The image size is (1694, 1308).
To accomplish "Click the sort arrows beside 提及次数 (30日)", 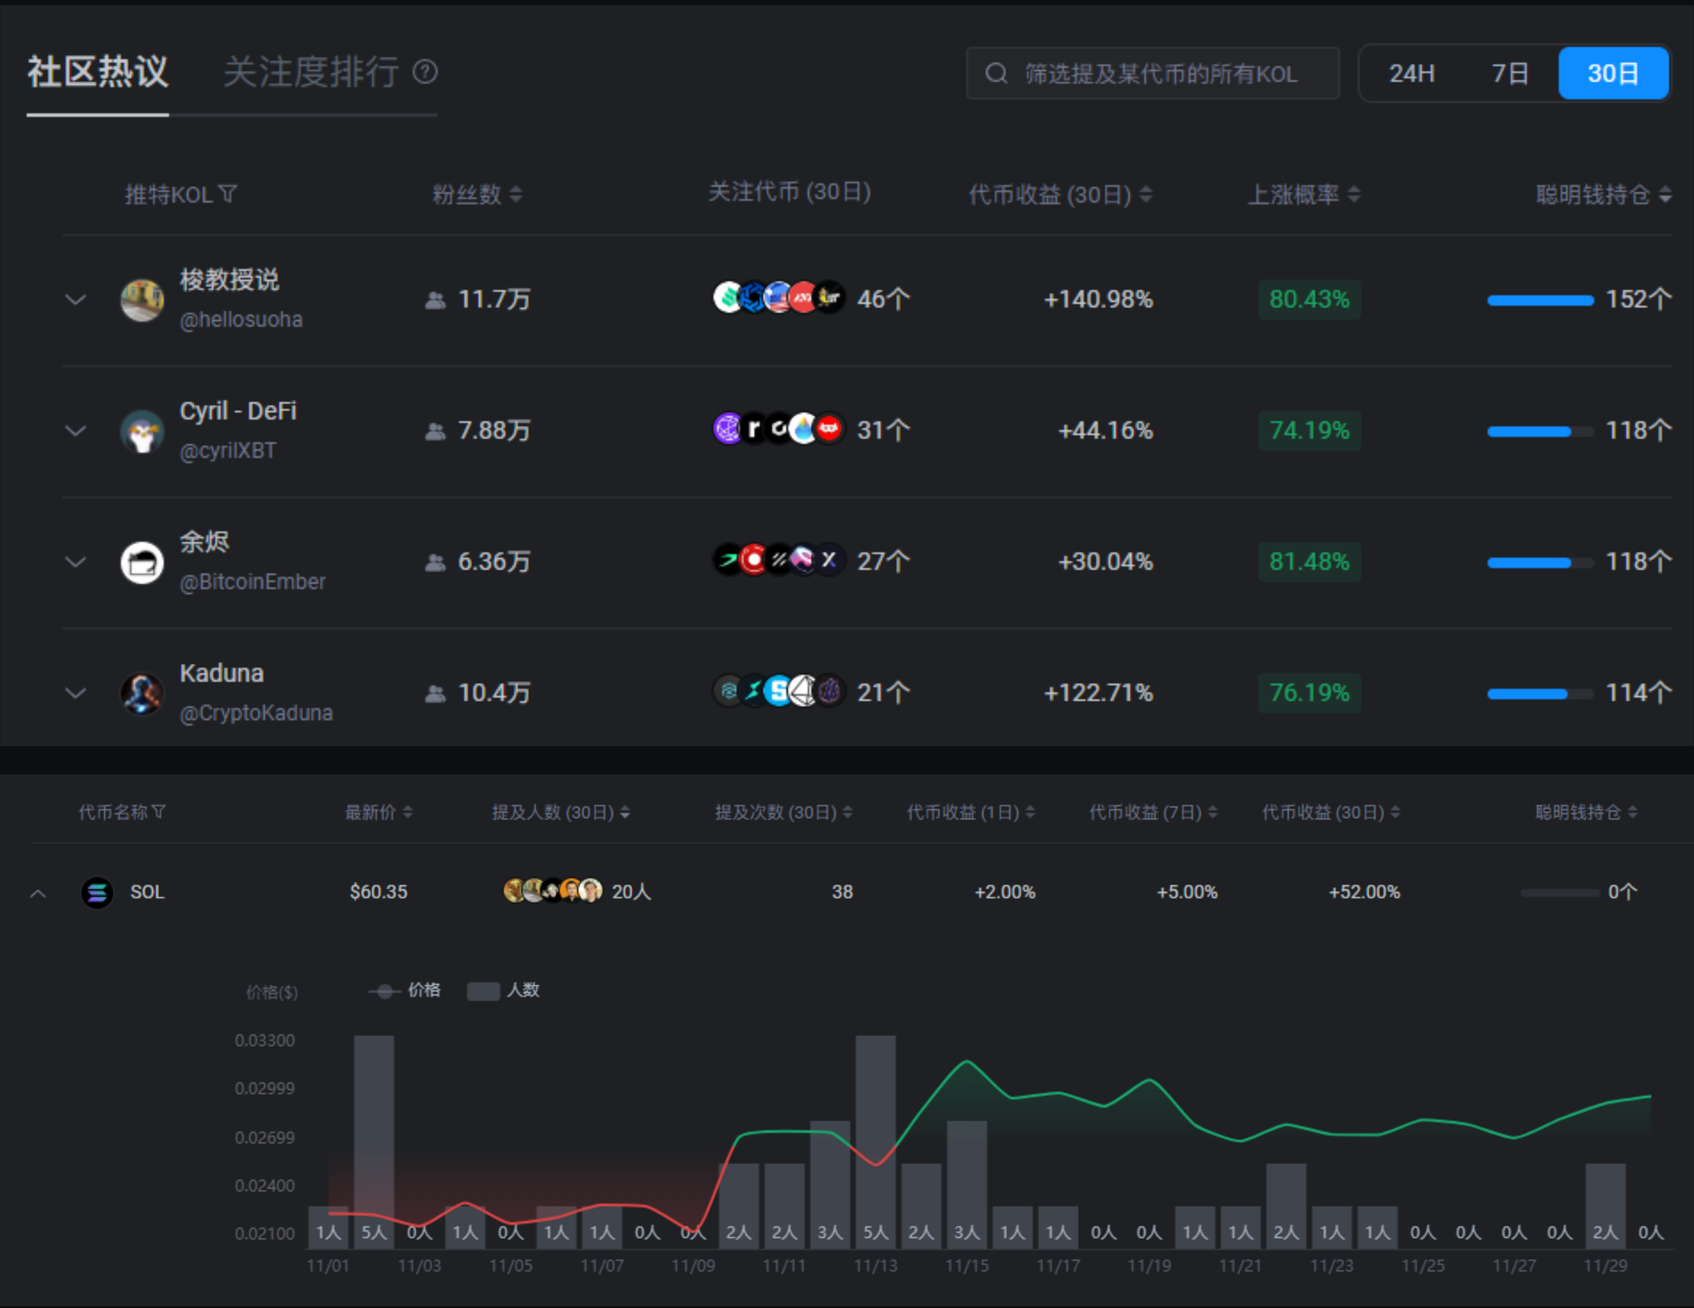I will pos(847,812).
